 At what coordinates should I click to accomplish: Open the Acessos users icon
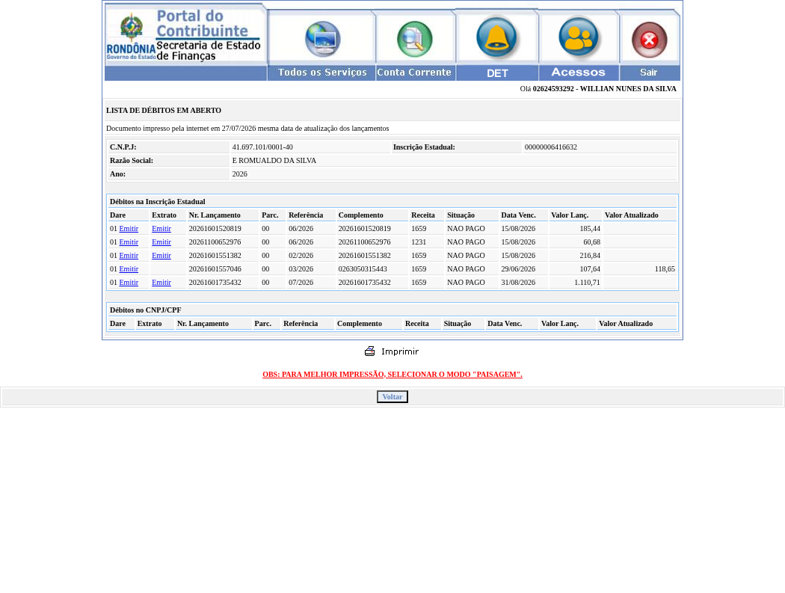coord(578,37)
